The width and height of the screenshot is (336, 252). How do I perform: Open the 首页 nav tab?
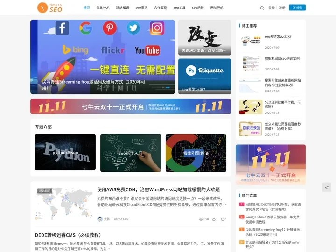[87, 8]
